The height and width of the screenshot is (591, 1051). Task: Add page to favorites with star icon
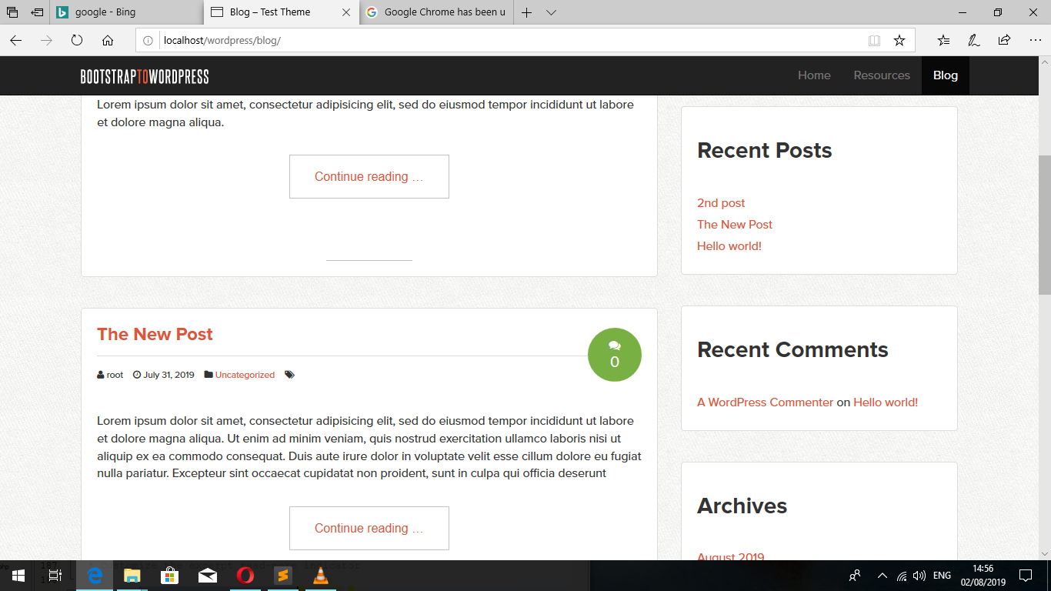899,41
